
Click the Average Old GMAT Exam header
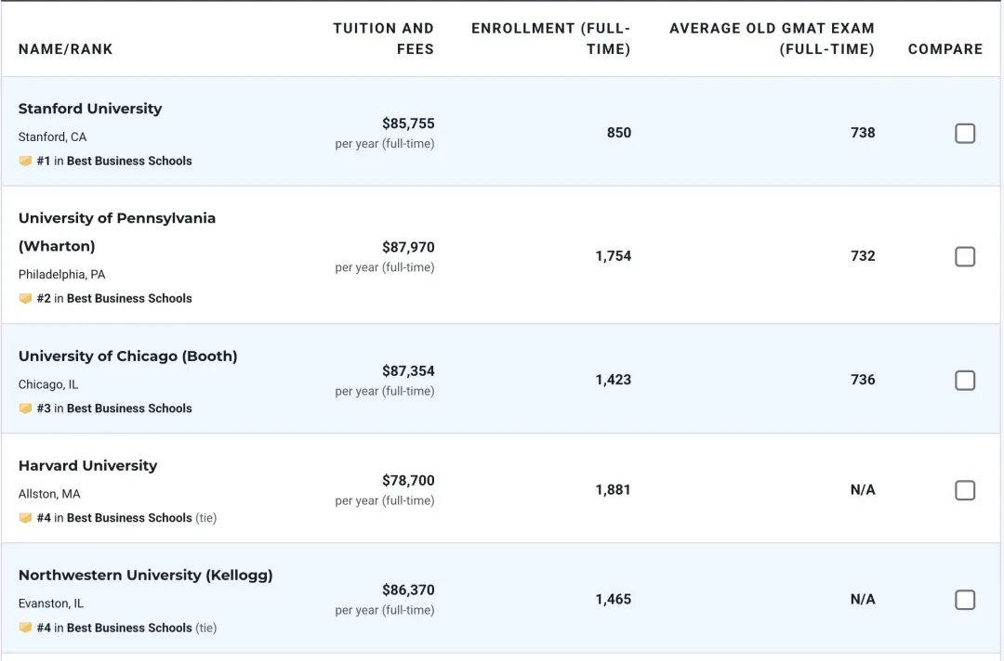pos(772,39)
